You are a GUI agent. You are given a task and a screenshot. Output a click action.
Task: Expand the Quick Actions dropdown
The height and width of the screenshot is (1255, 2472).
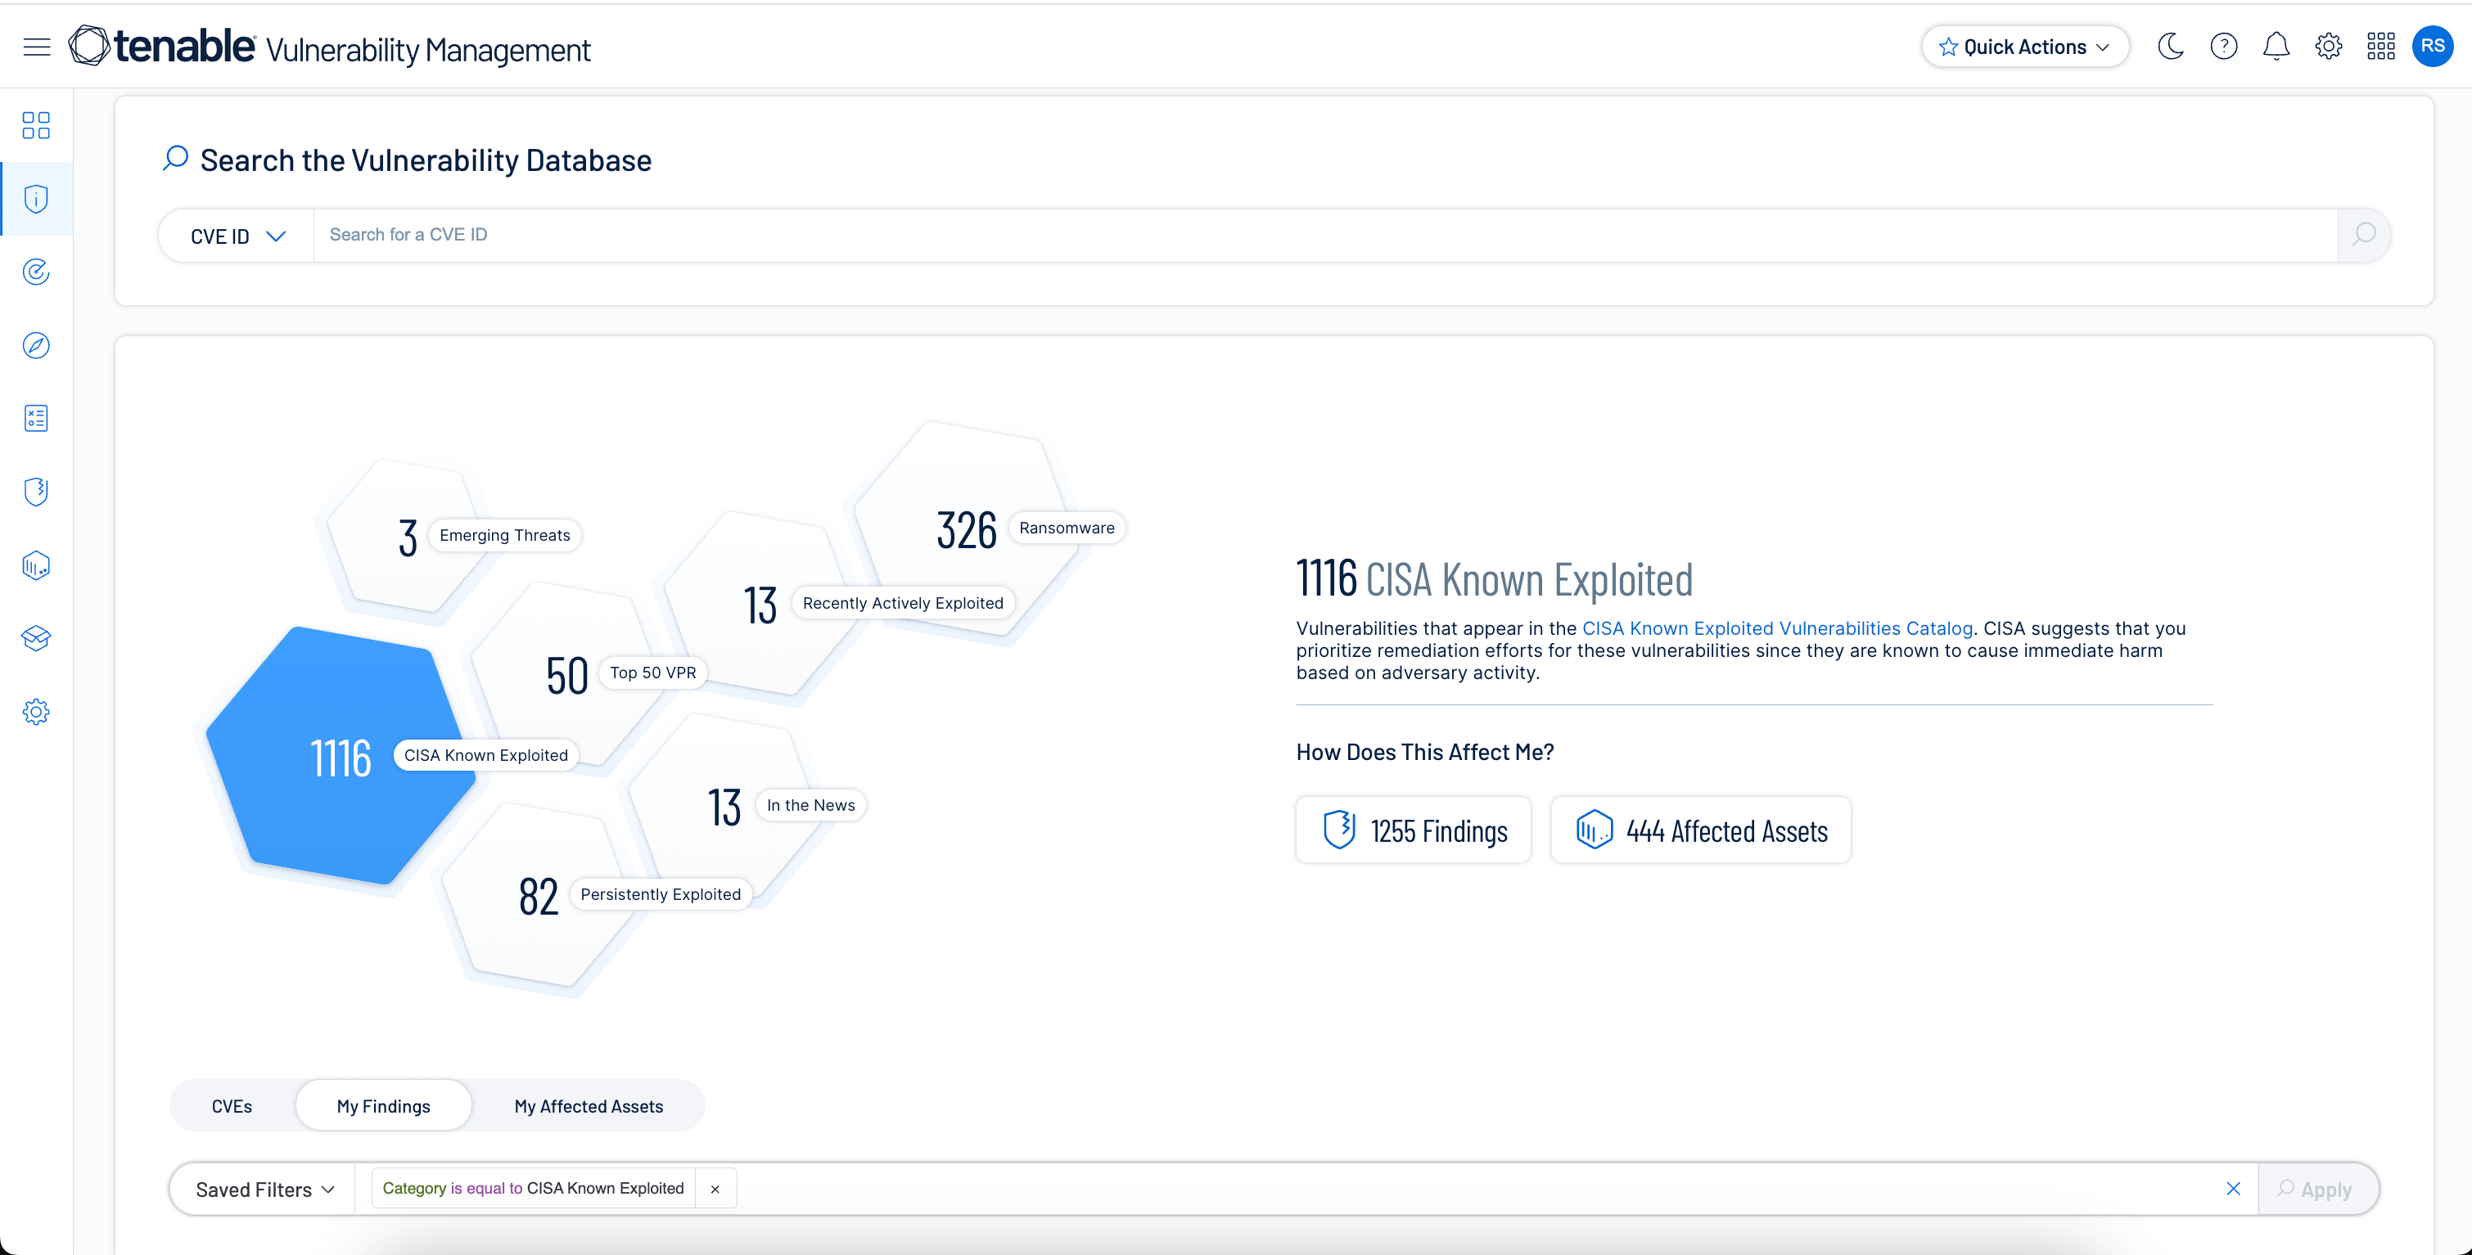[x=2025, y=46]
